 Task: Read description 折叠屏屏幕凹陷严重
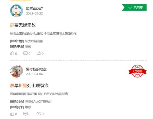click(x=23, y=94)
